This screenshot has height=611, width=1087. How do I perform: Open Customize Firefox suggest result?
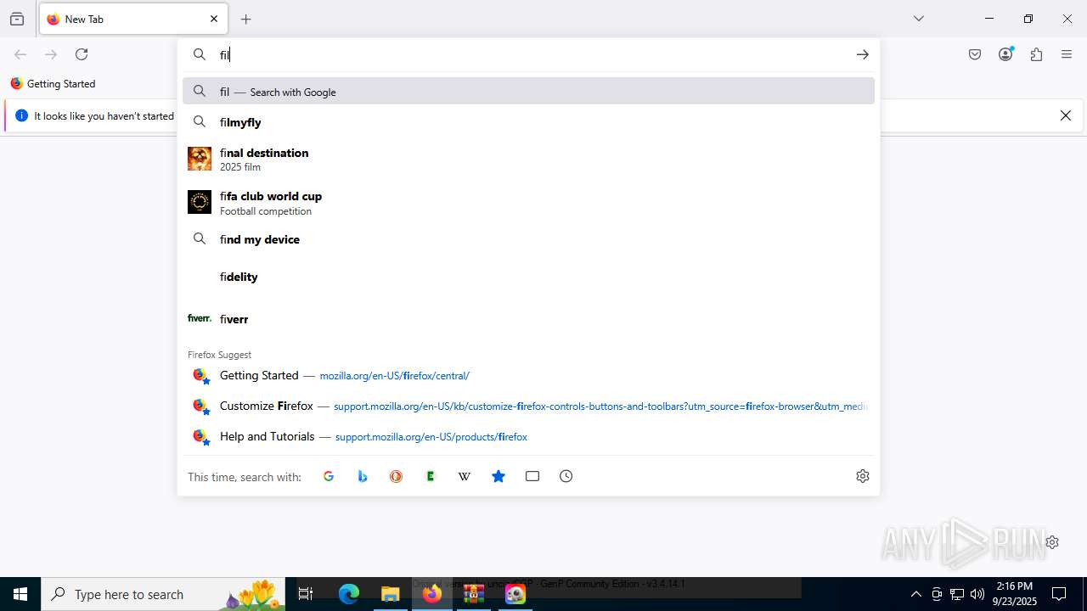point(528,406)
